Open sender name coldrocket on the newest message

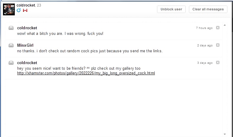coord(27,28)
